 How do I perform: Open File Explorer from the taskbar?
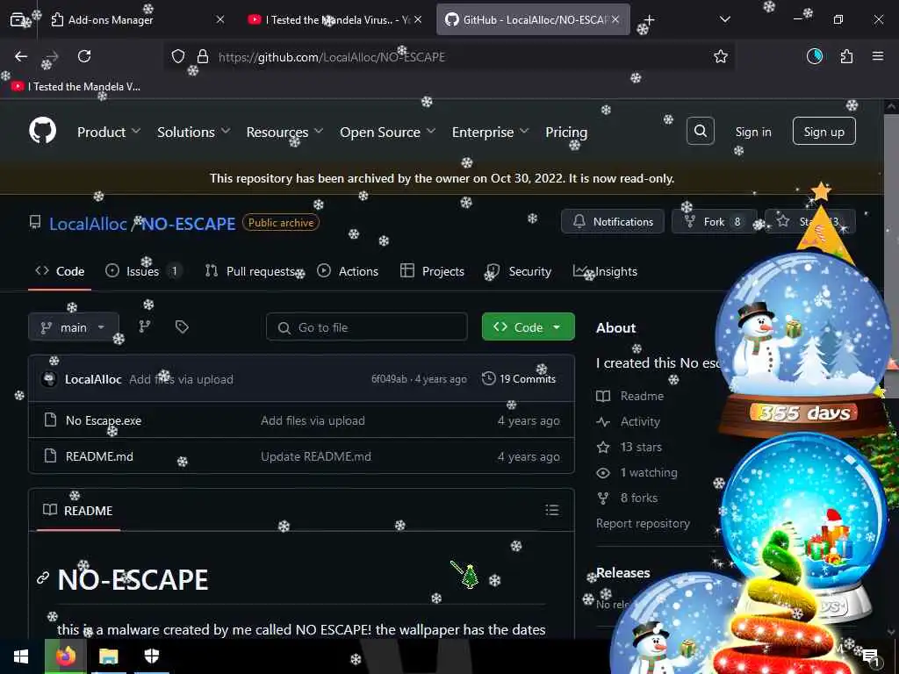coord(108,656)
